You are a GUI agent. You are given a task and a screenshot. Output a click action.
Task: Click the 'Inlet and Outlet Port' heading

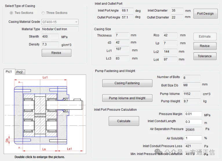pos(108,4)
